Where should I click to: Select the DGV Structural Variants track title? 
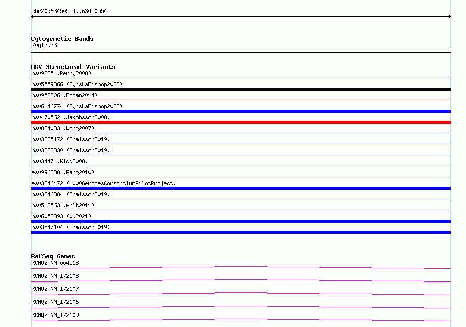[73, 67]
